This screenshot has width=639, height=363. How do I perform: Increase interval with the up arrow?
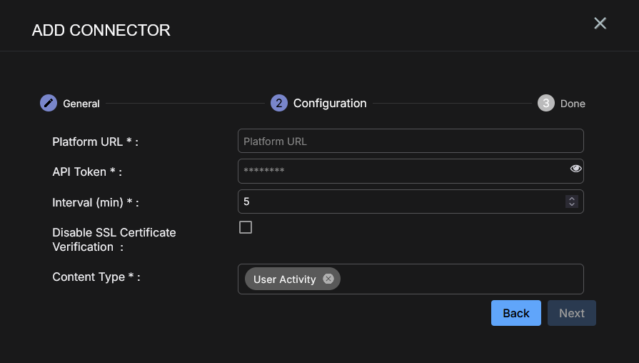pyautogui.click(x=571, y=199)
